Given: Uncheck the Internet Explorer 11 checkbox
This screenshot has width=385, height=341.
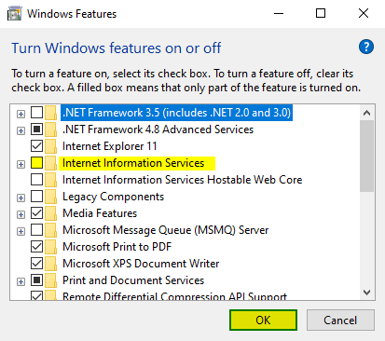Looking at the screenshot, I should tap(36, 146).
